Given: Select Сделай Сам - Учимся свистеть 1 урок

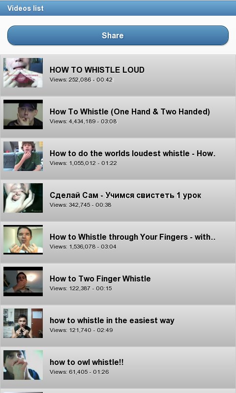Looking at the screenshot, I should point(125,195).
